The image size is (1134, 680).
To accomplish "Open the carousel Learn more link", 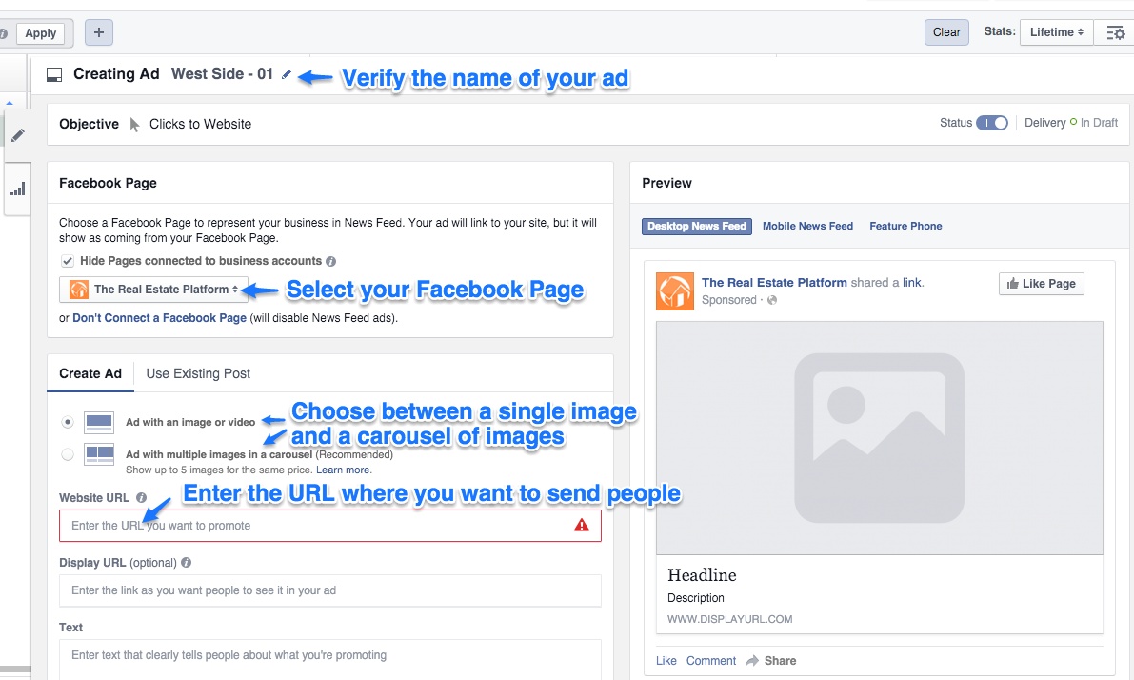I will (x=343, y=470).
